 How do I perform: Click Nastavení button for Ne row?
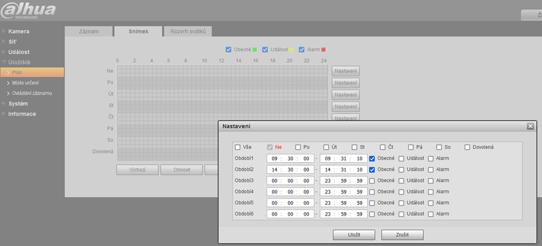345,71
